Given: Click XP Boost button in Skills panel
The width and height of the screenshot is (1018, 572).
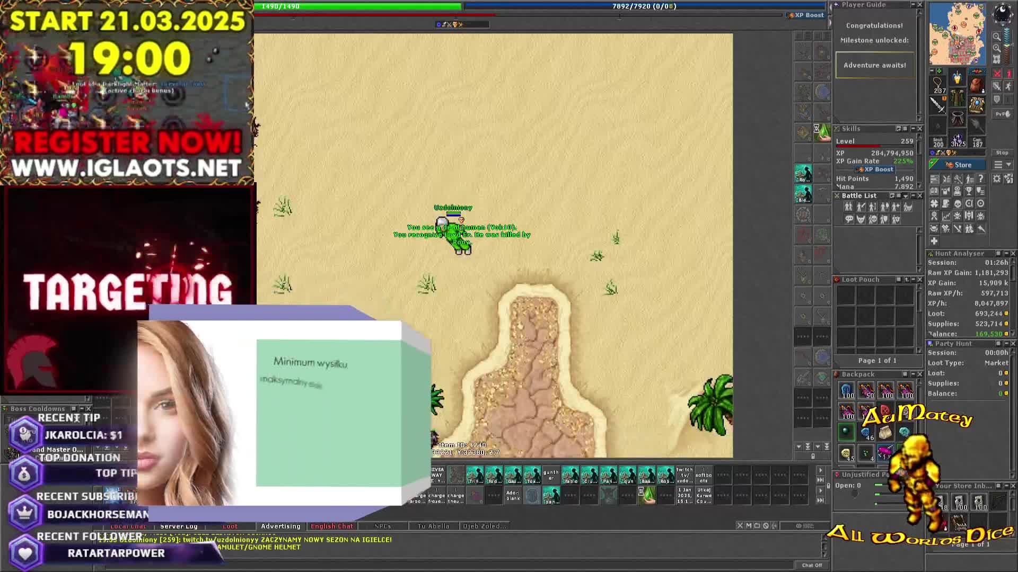Looking at the screenshot, I should (x=875, y=169).
